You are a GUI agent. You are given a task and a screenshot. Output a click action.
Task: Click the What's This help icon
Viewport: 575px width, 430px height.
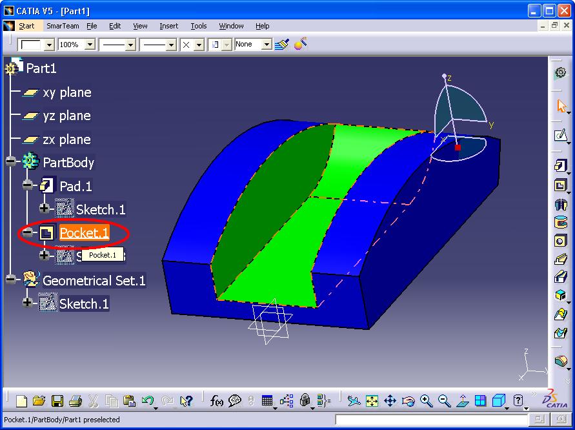click(187, 401)
